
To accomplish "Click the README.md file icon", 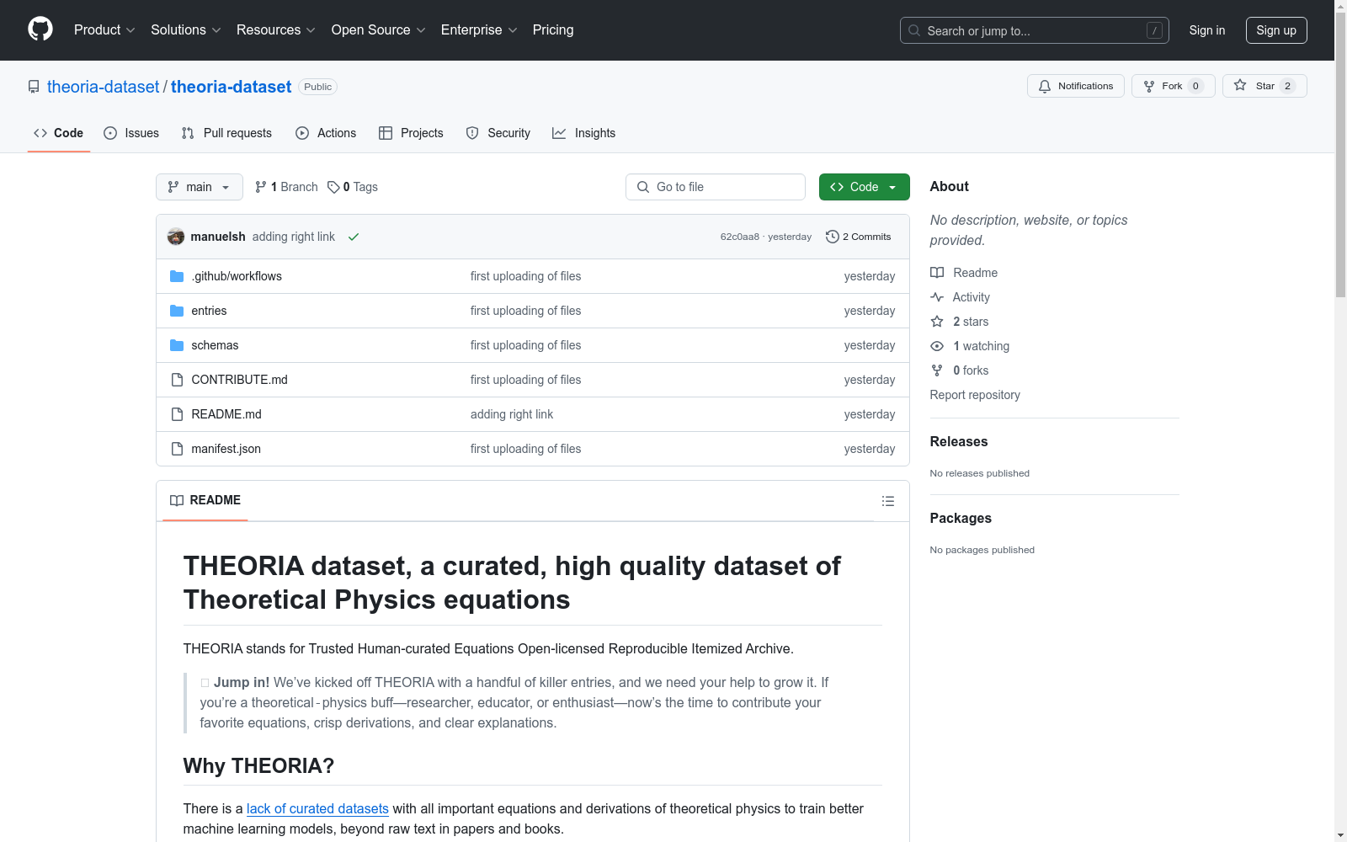I will (177, 414).
